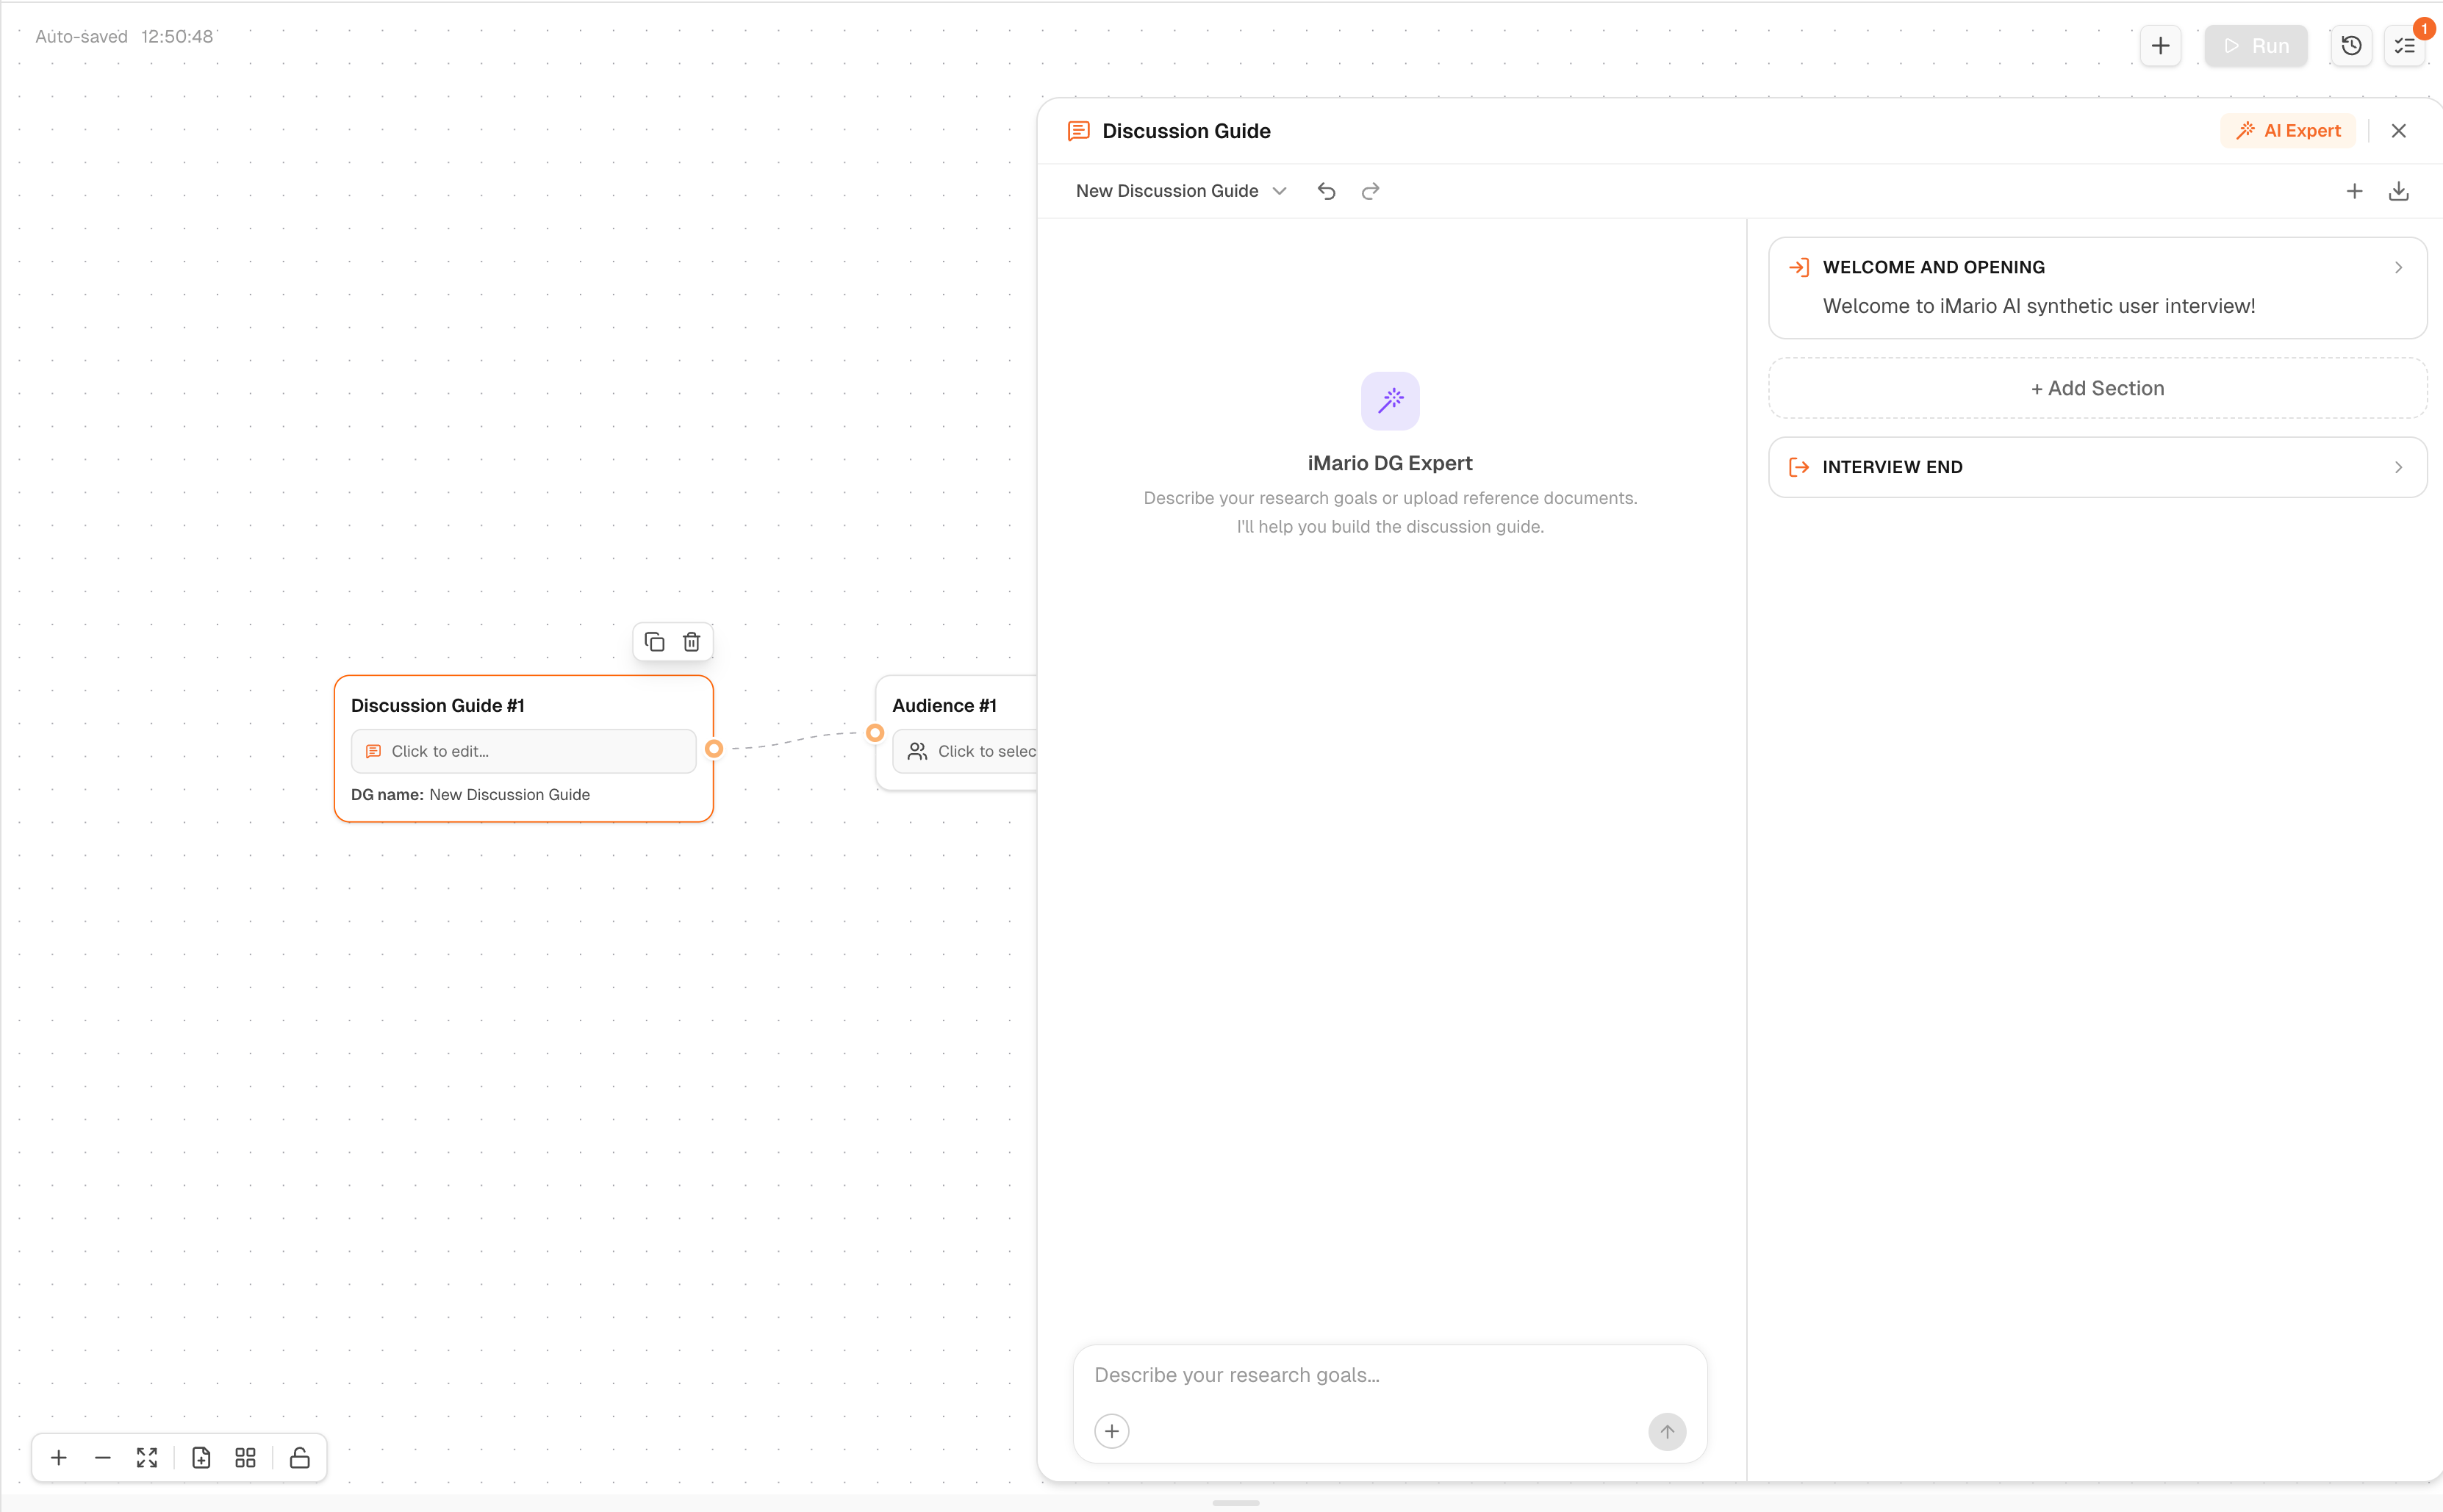This screenshot has height=1512, width=2443.
Task: Click the redo arrow in Discussion Guide toolbar
Action: (1369, 191)
